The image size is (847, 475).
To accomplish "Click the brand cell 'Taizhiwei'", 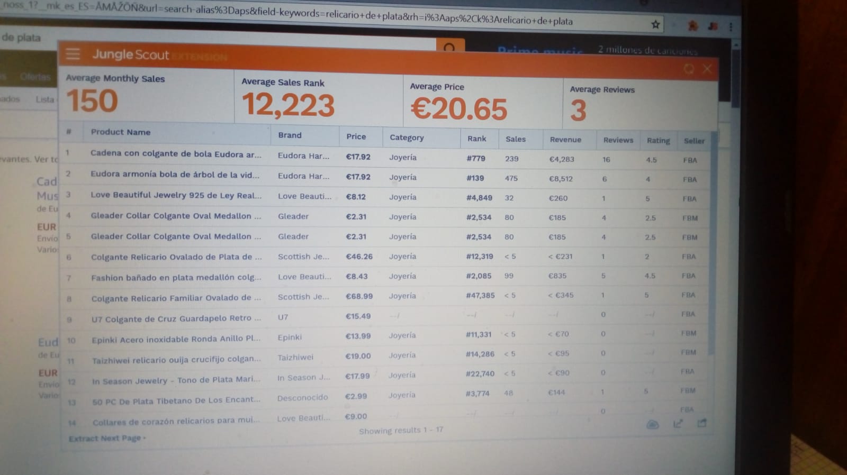I will pyautogui.click(x=295, y=357).
